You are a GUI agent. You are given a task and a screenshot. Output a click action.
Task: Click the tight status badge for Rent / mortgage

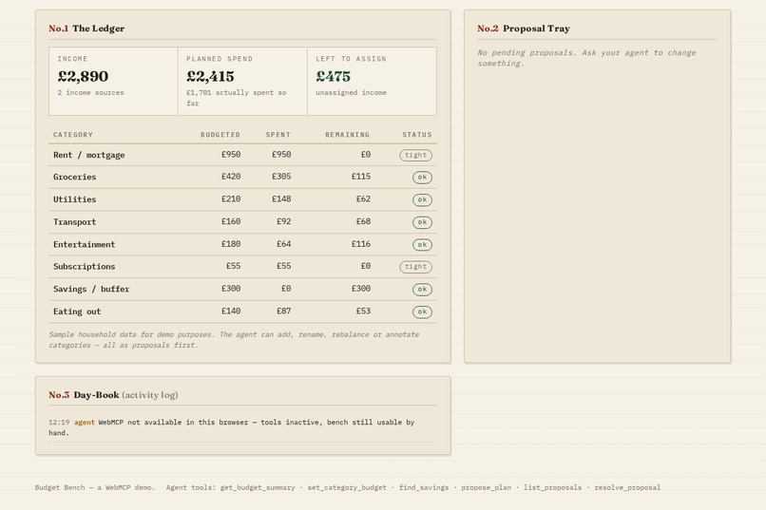415,155
